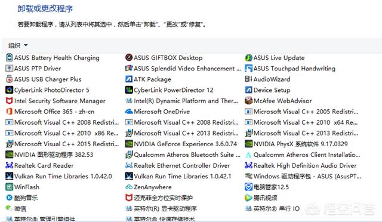Select the ASUS Live Update icon
Image resolution: width=382 pixels, height=222 pixels.
point(248,58)
